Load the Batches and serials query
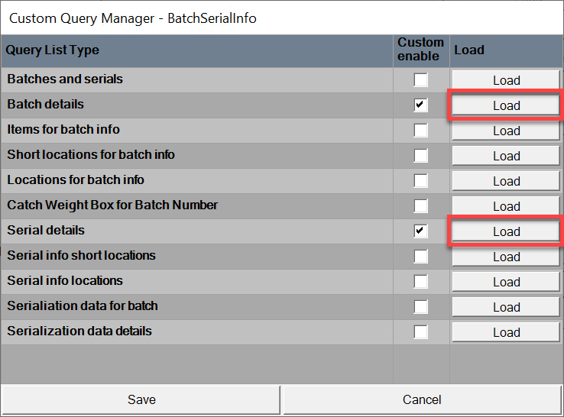Viewport: 564px width, 417px height. click(506, 80)
